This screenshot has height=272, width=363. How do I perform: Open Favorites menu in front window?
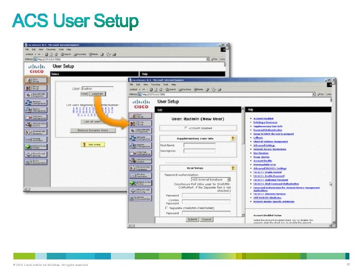[156, 85]
